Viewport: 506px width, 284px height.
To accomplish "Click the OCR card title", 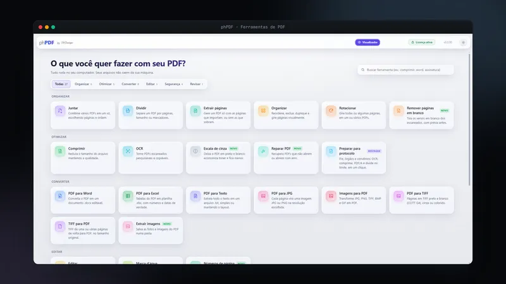I will (x=139, y=148).
